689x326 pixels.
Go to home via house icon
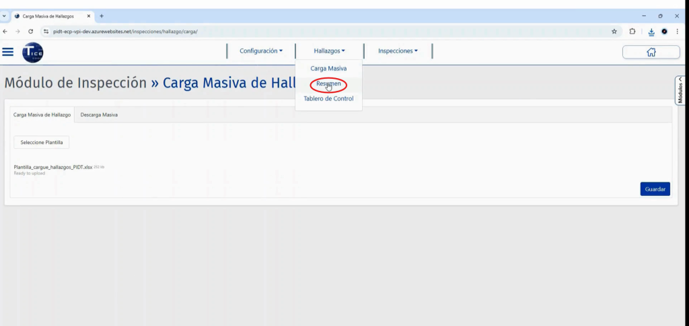pos(651,52)
